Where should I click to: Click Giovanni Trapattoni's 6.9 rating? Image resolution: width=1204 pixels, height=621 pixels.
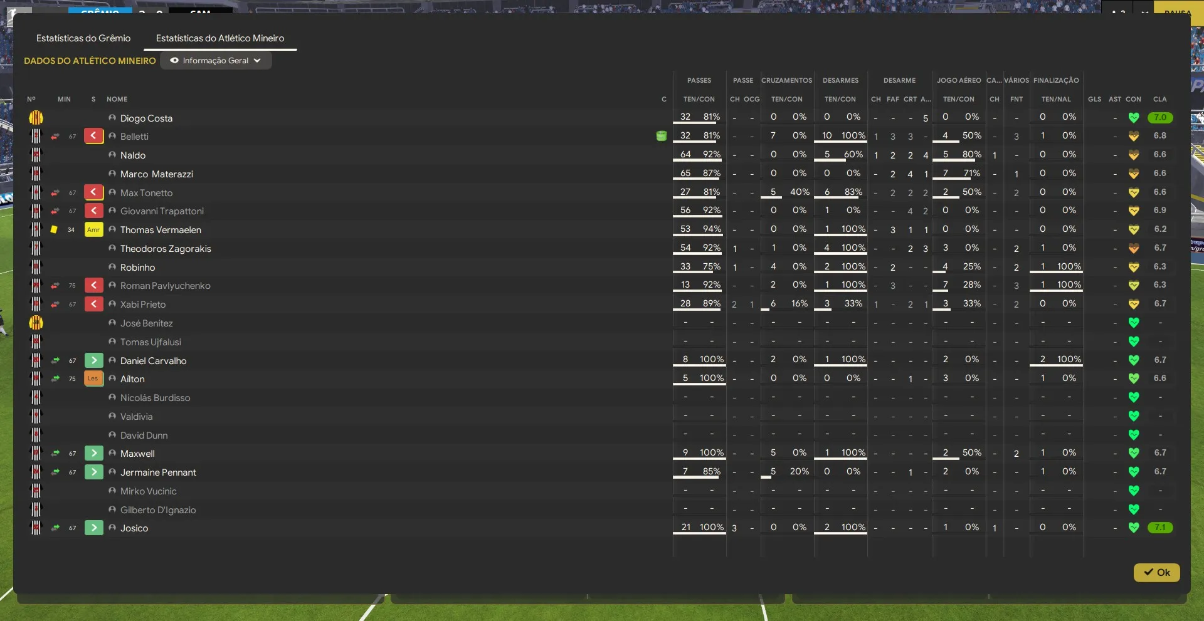1159,210
